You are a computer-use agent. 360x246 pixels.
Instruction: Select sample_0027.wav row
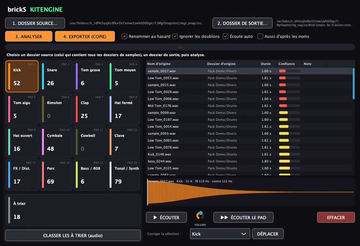tap(249, 71)
